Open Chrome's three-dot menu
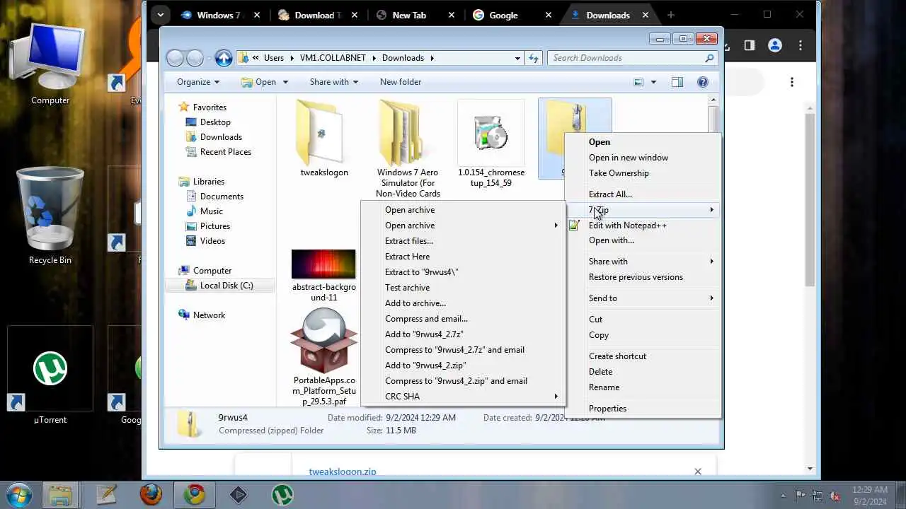The image size is (906, 509). [801, 45]
